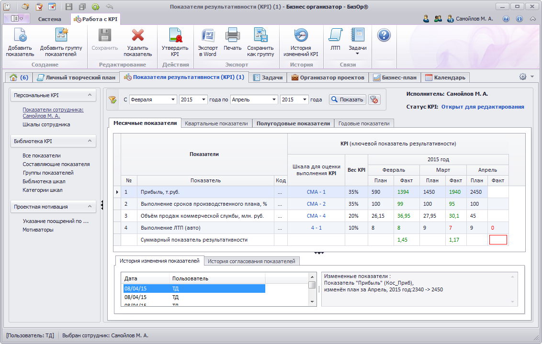The width and height of the screenshot is (542, 344).
Task: Clear the date filter icon next to Показать
Action: coord(374,100)
